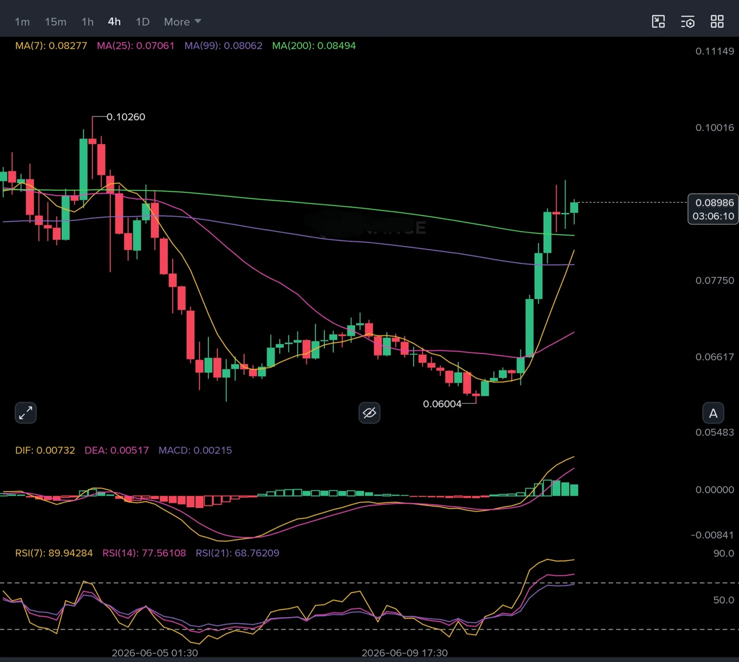Toggle the auto-scale A button
739x662 pixels.
click(713, 413)
